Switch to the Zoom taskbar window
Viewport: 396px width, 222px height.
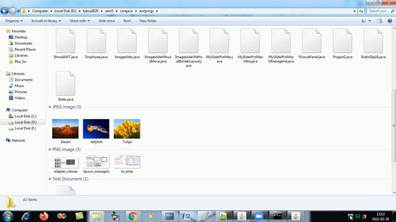(259, 216)
